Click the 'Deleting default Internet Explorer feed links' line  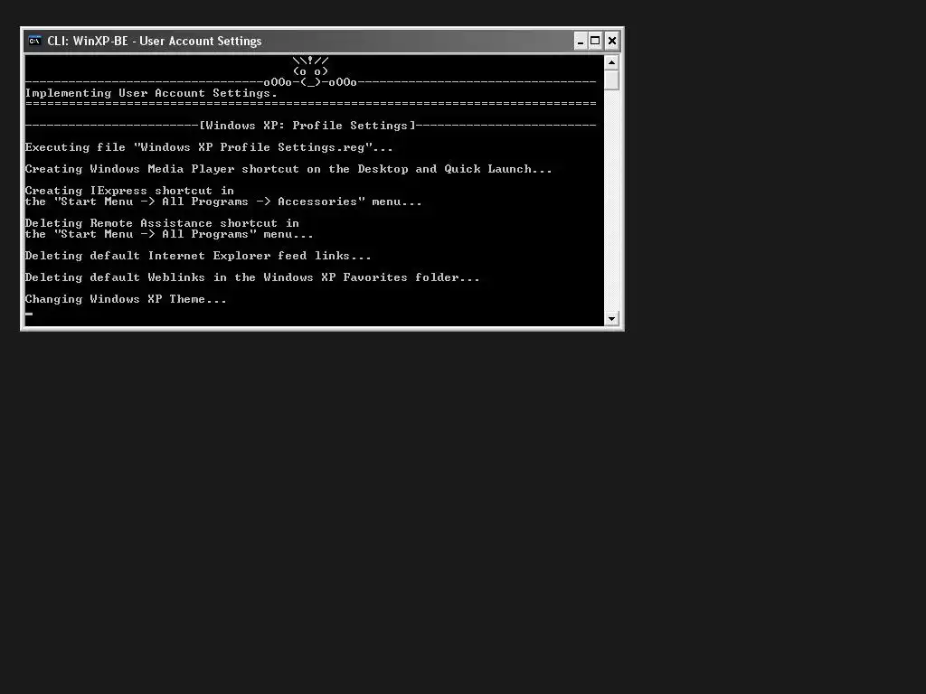click(198, 256)
